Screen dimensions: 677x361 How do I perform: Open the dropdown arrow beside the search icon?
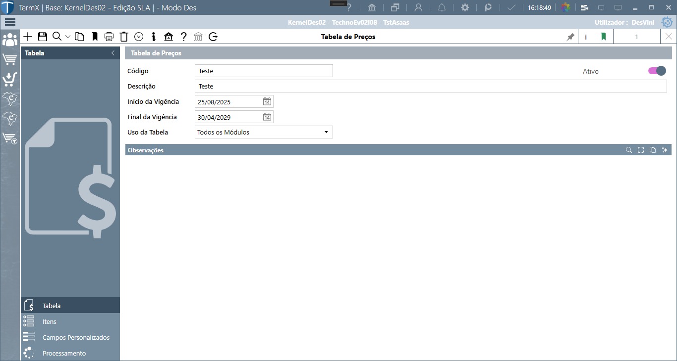[68, 37]
